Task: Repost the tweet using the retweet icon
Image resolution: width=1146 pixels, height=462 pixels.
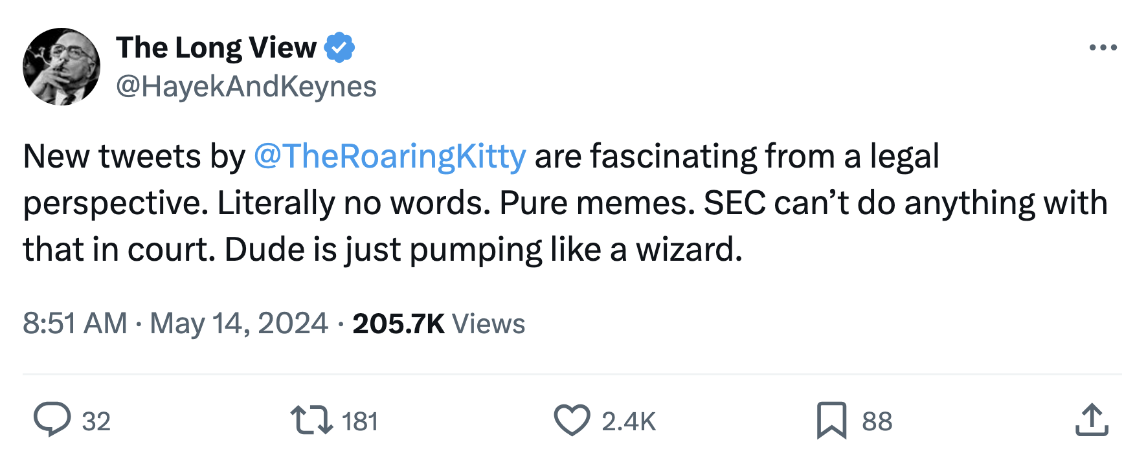Action: point(311,419)
